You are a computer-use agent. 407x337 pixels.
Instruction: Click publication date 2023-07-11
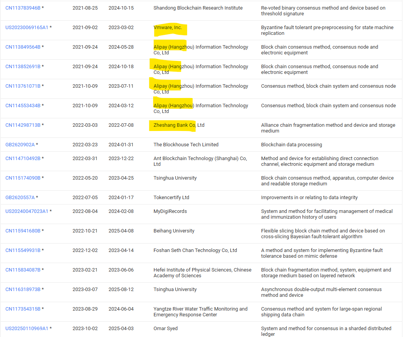coord(121,86)
